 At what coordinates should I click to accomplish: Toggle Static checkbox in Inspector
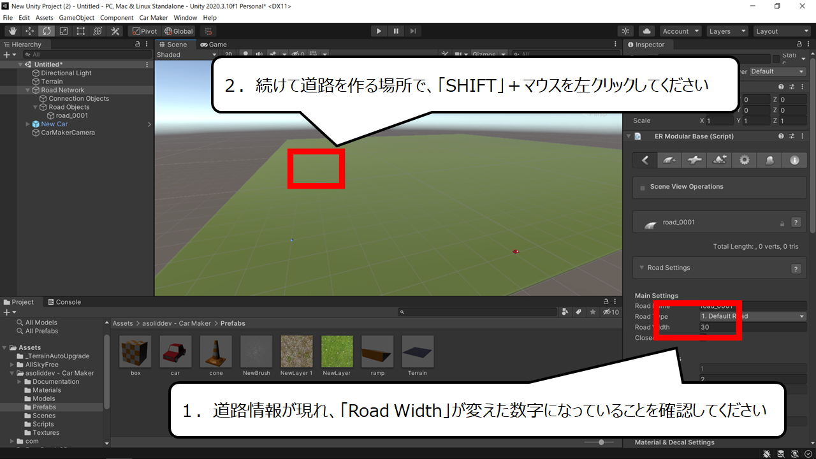coord(776,58)
